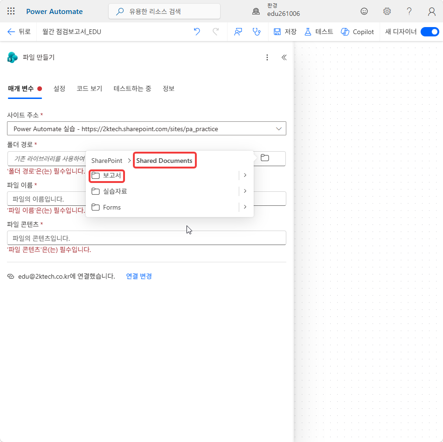This screenshot has width=443, height=442.
Task: Open the flow checker stethoscope icon
Action: pyautogui.click(x=256, y=32)
